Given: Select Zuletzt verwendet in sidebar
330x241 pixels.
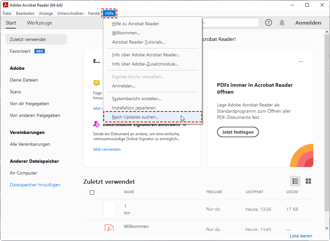Looking at the screenshot, I should (x=36, y=39).
